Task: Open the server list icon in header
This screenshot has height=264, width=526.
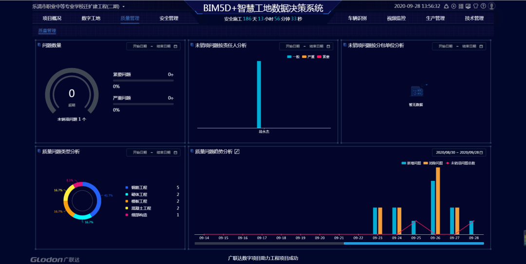Action: [461, 6]
